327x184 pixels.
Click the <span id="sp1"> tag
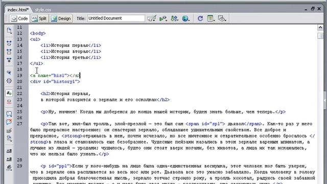[205, 124]
